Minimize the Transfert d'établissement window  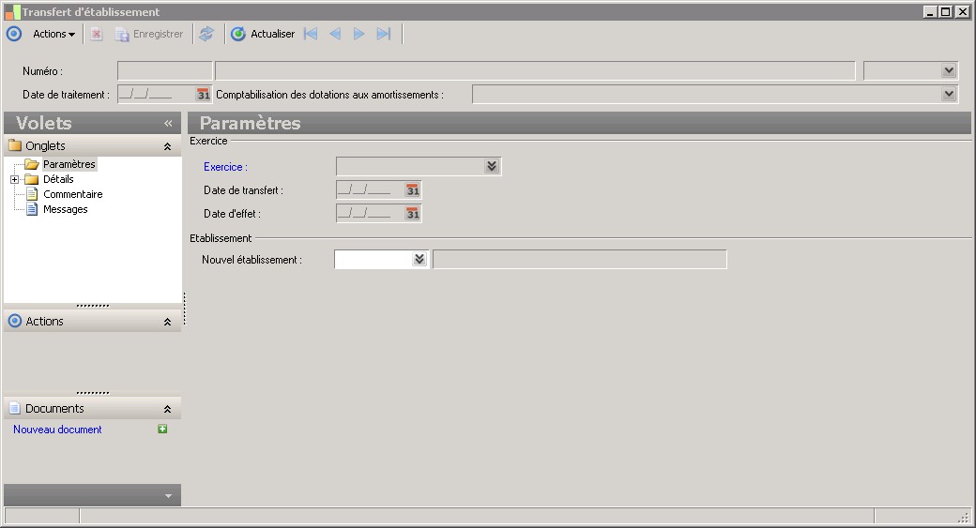point(930,12)
